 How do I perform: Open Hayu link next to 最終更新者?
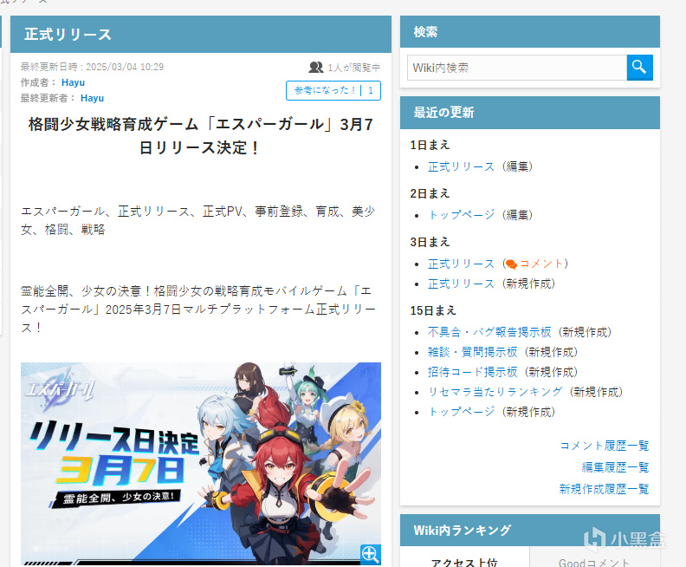pos(92,98)
